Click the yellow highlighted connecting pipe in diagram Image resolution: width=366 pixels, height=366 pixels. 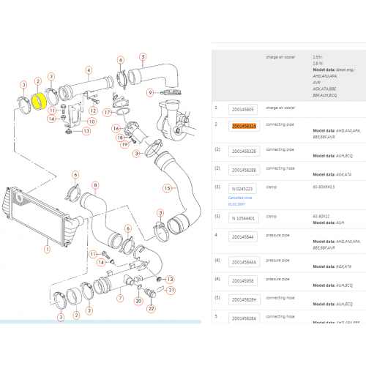(39, 101)
